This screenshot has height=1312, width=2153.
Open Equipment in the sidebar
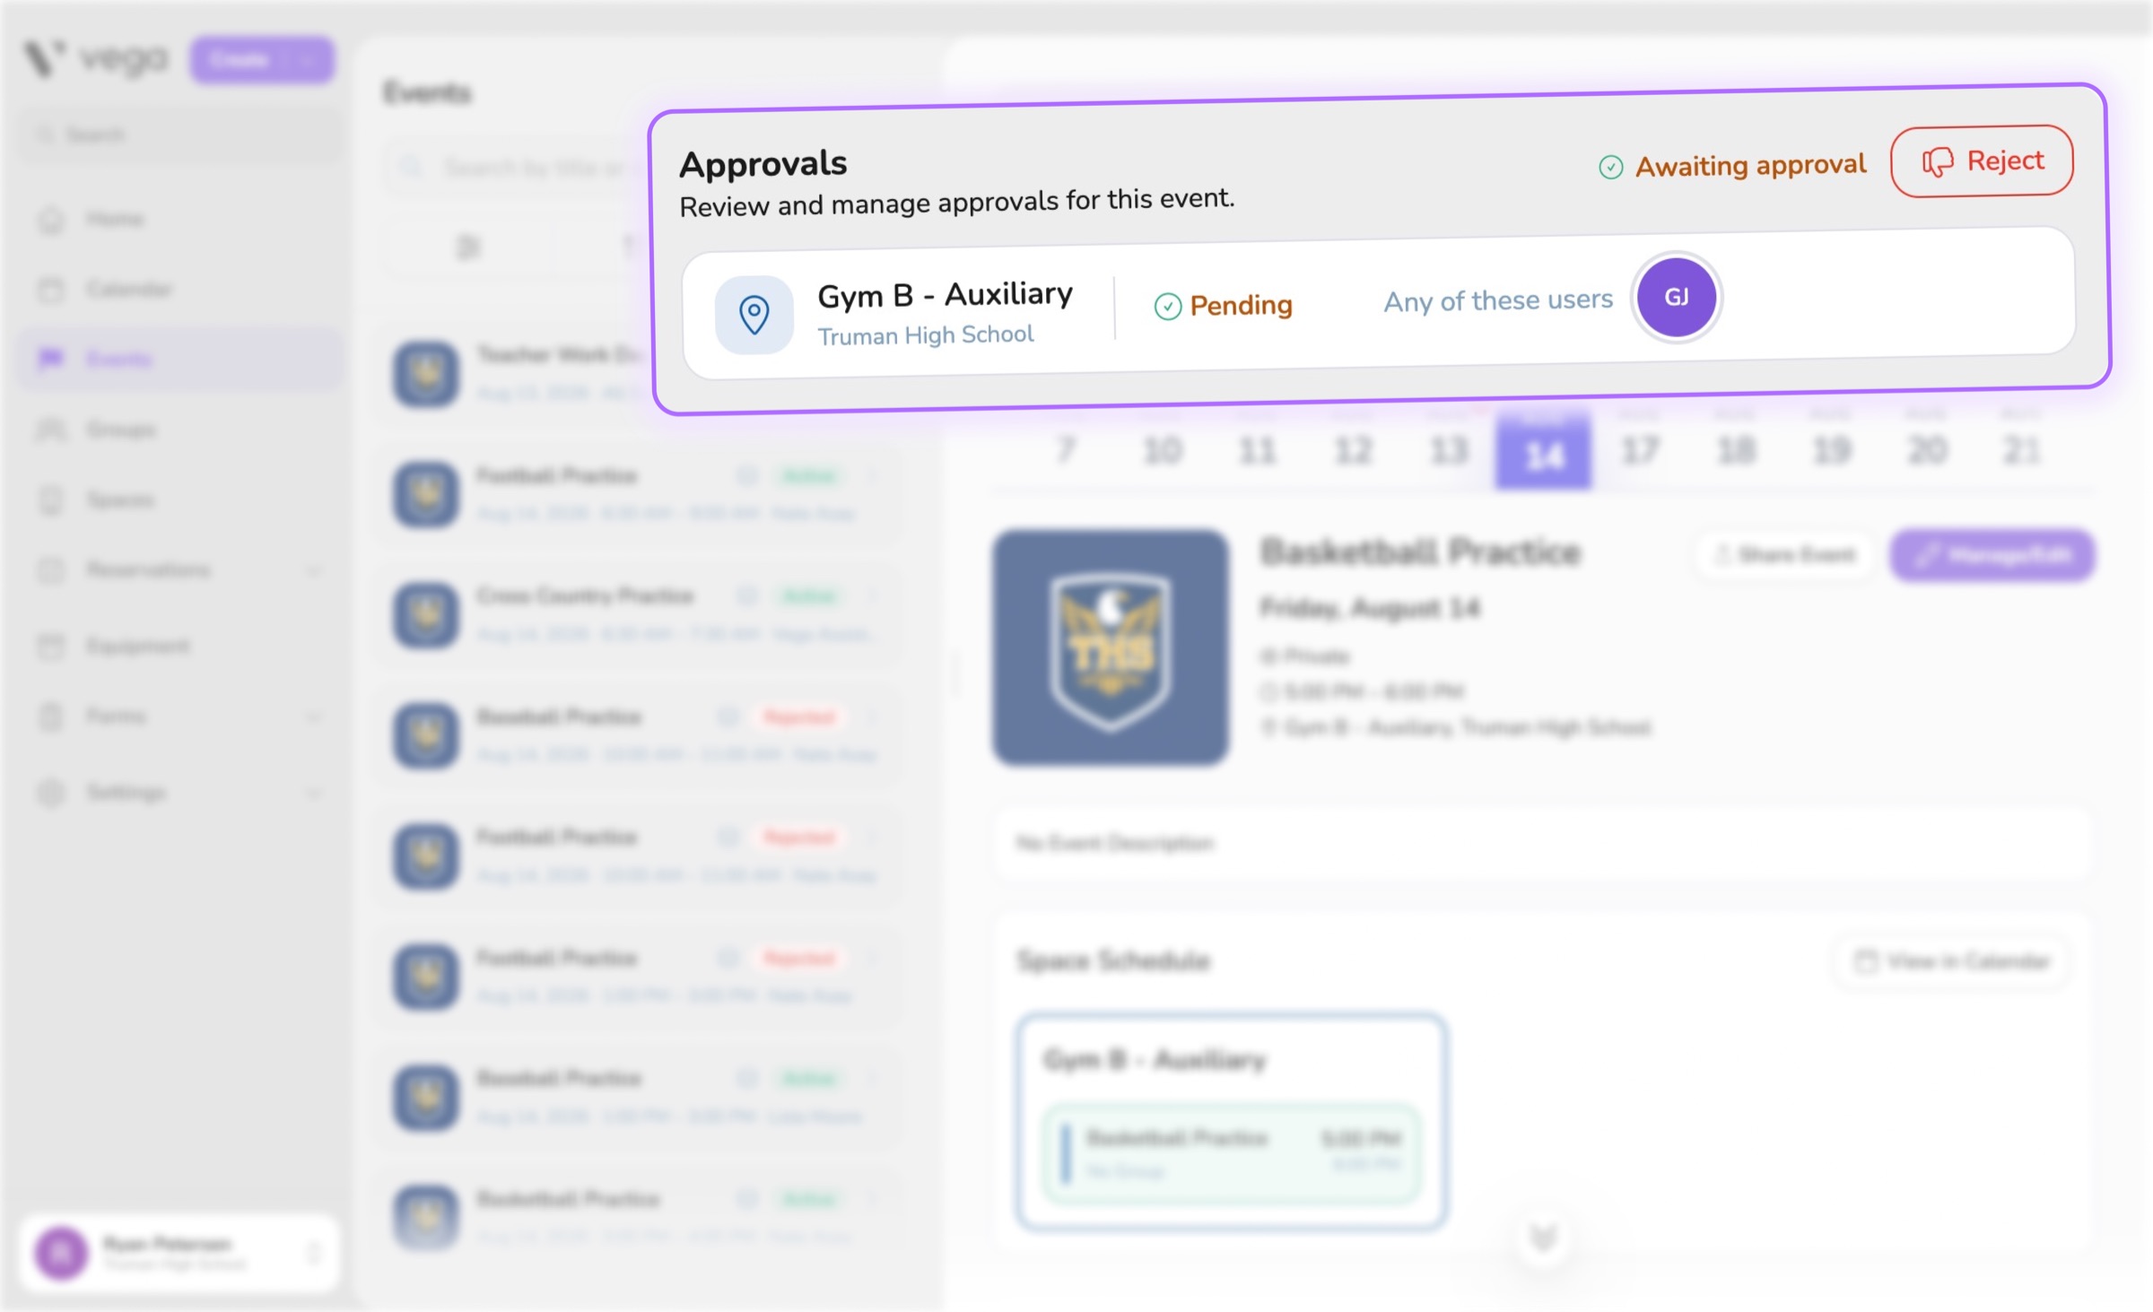coord(179,646)
